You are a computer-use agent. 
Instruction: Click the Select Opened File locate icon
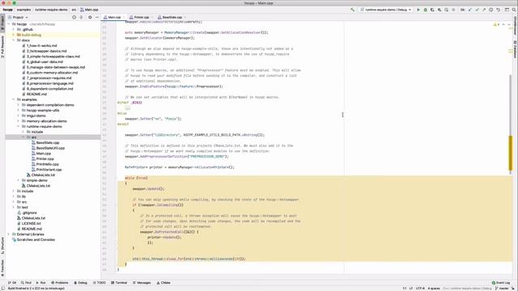74,17
